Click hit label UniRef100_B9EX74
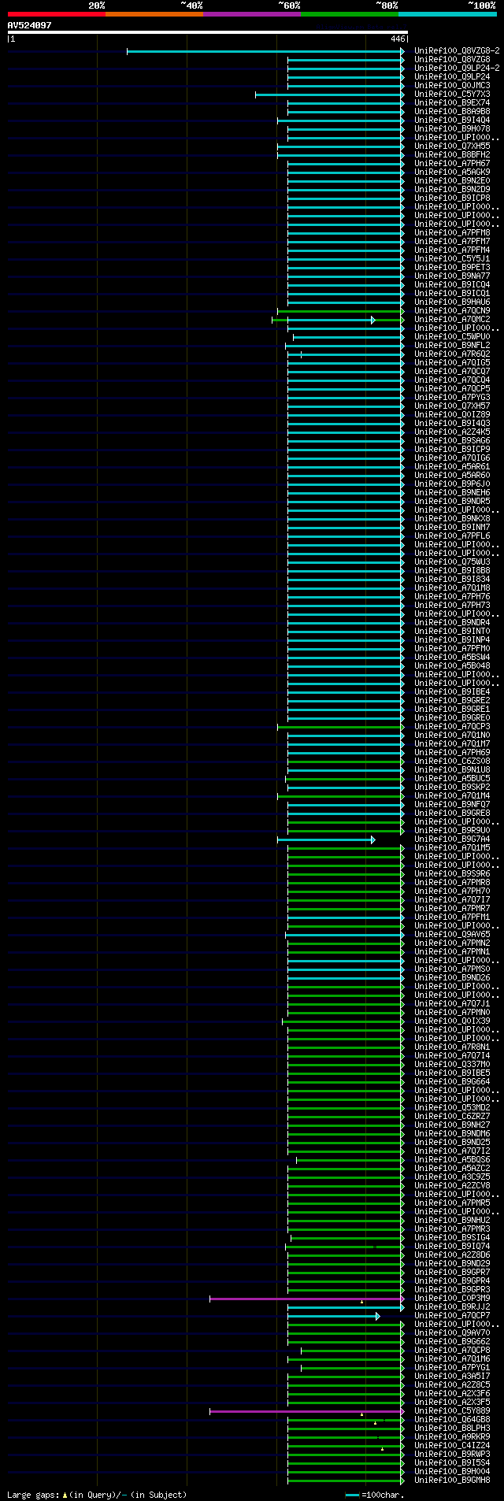504x1501 pixels. [x=452, y=102]
